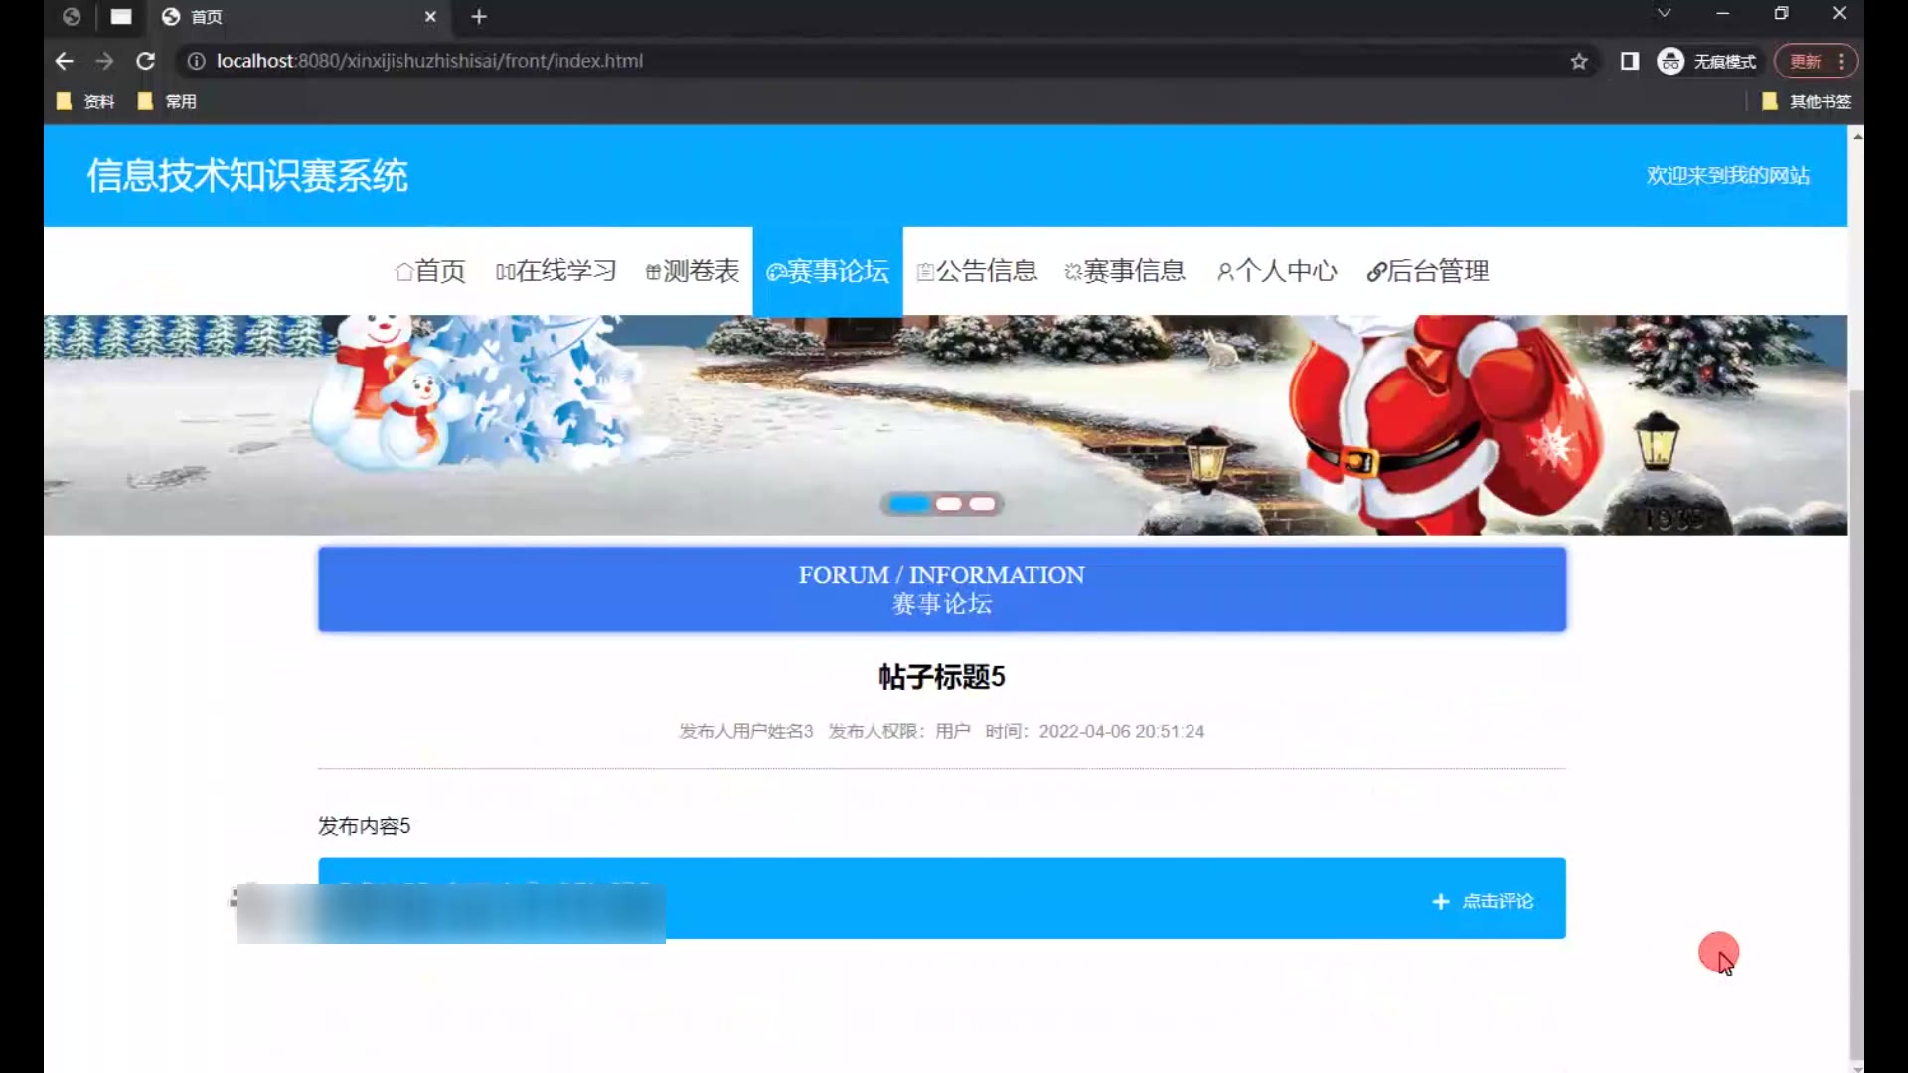Click the 更新 browser update button
The image size is (1908, 1073).
[1805, 62]
